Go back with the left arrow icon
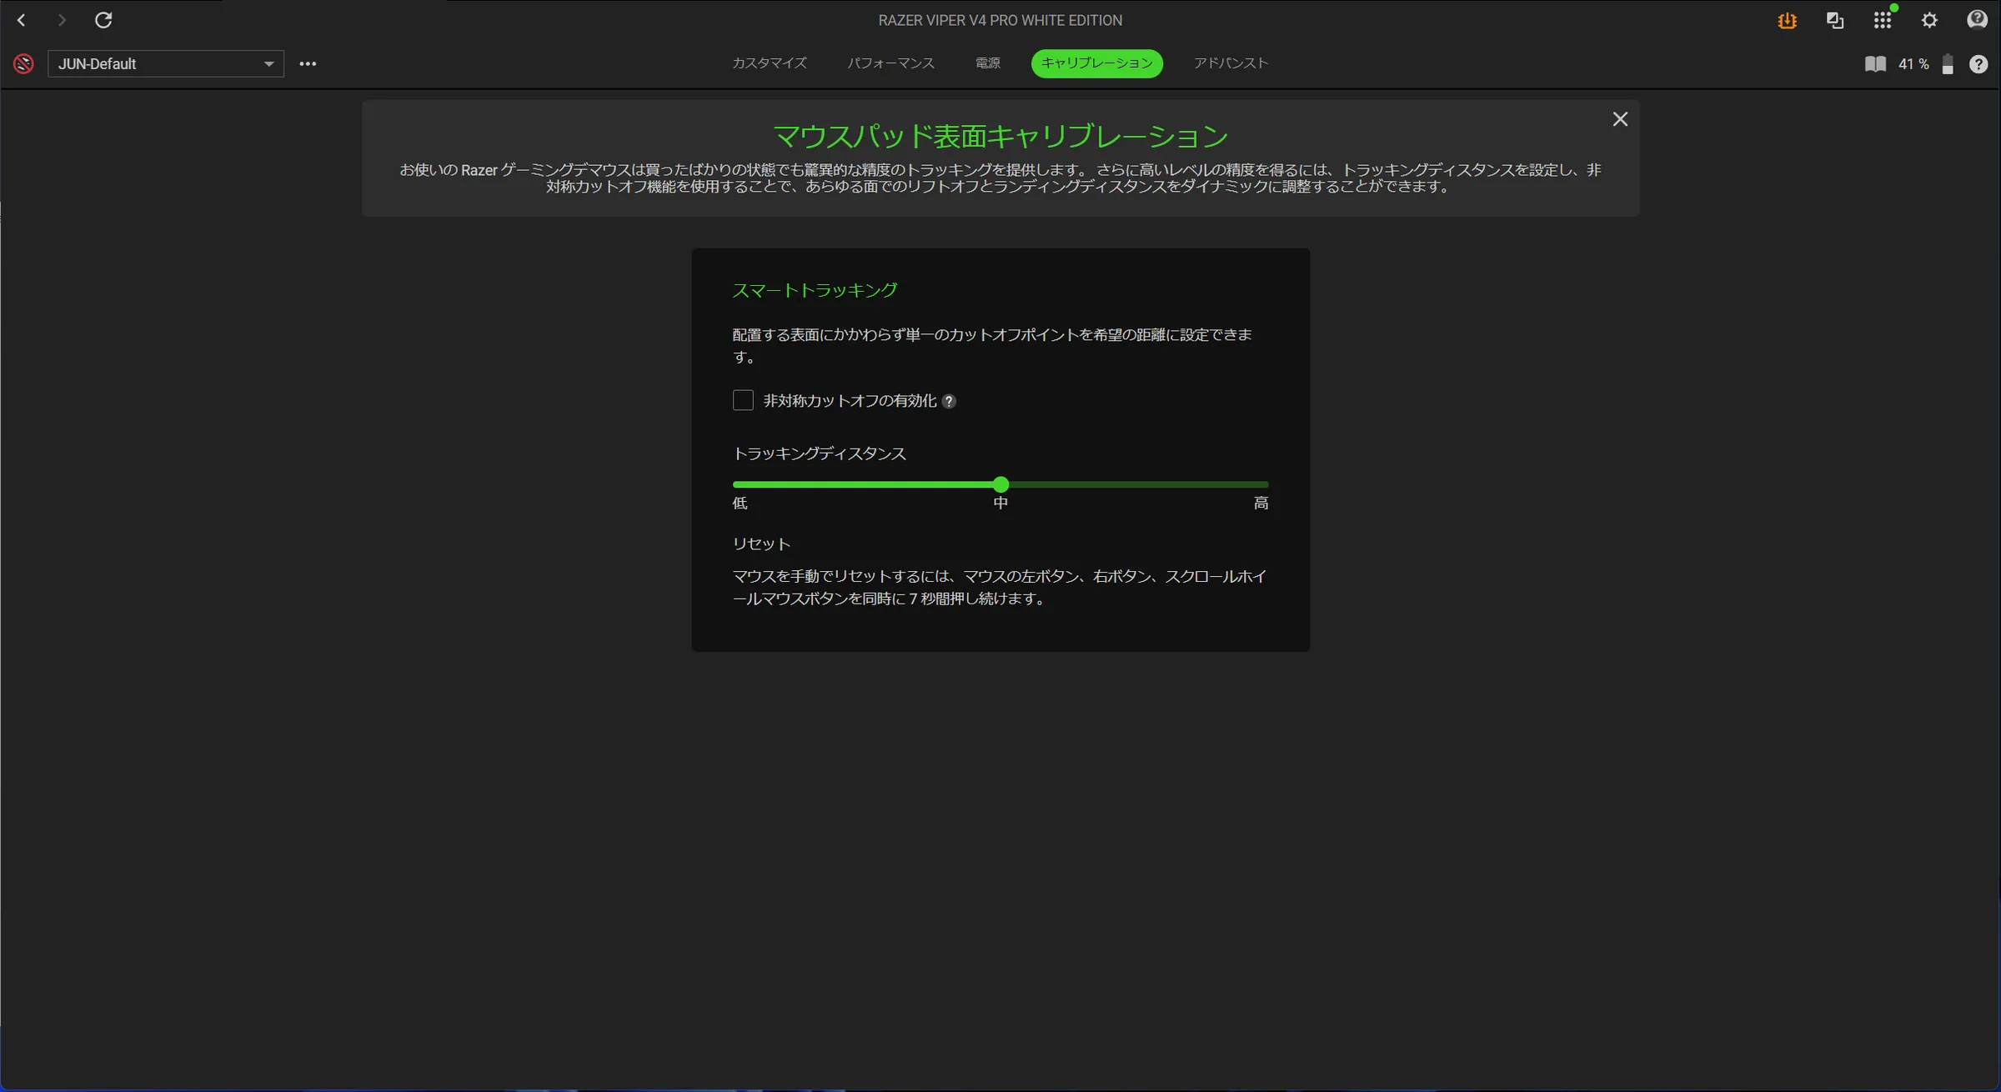 (22, 20)
